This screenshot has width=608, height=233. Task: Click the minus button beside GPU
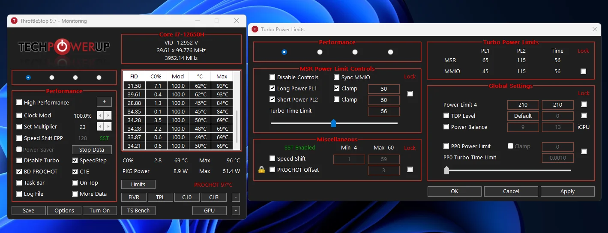point(236,210)
